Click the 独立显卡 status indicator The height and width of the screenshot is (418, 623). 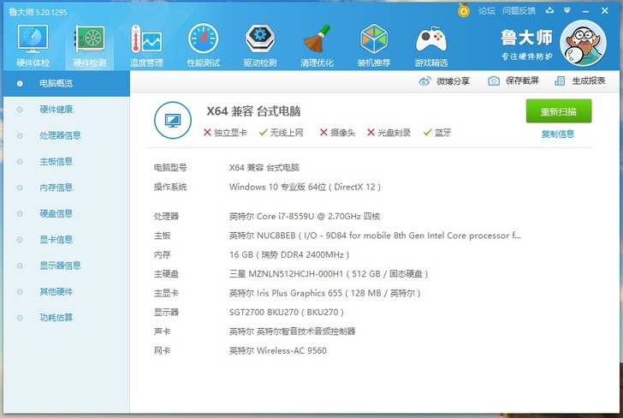pyautogui.click(x=225, y=133)
